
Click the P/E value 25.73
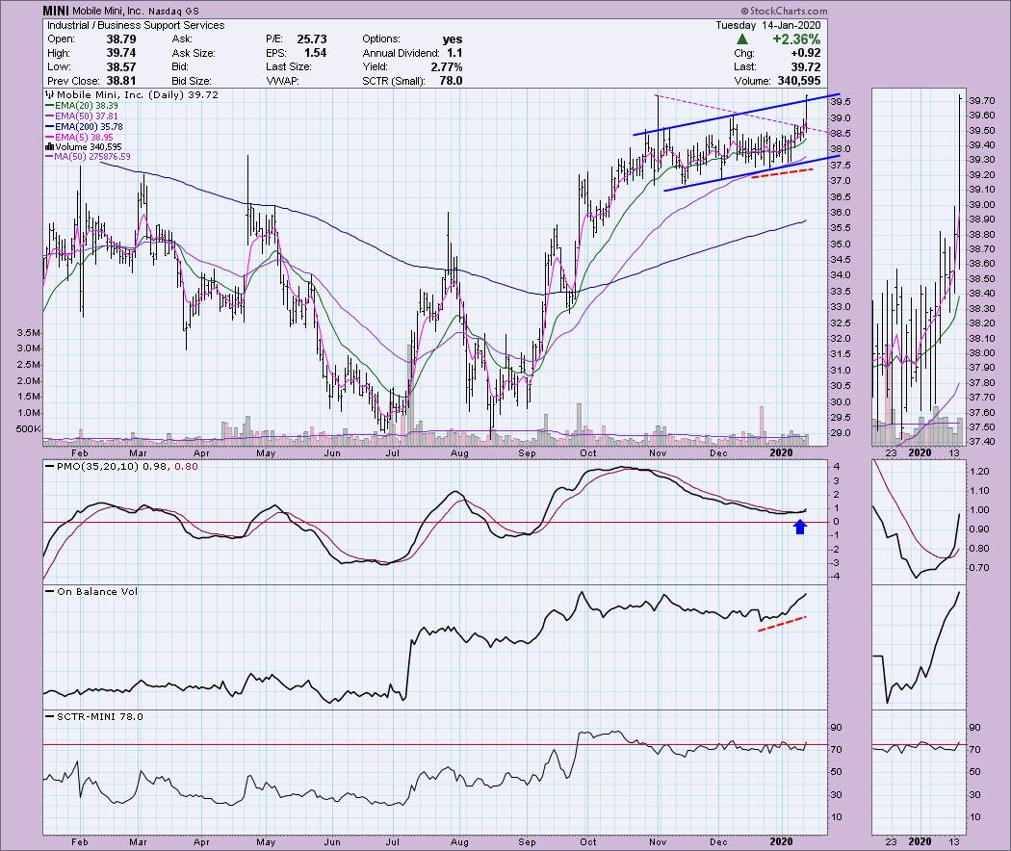coord(311,39)
